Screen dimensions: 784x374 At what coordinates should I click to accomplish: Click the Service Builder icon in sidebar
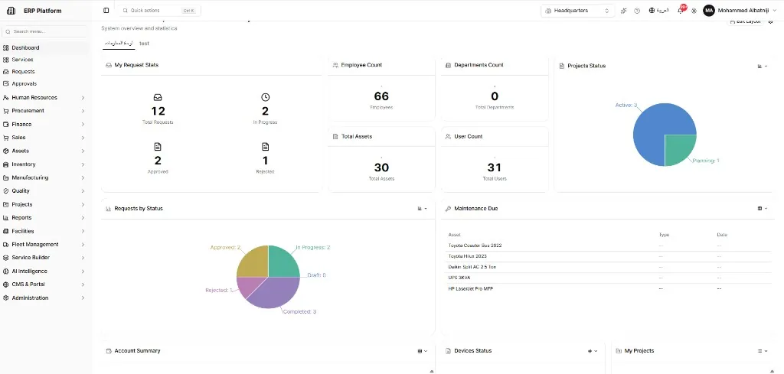click(x=6, y=258)
